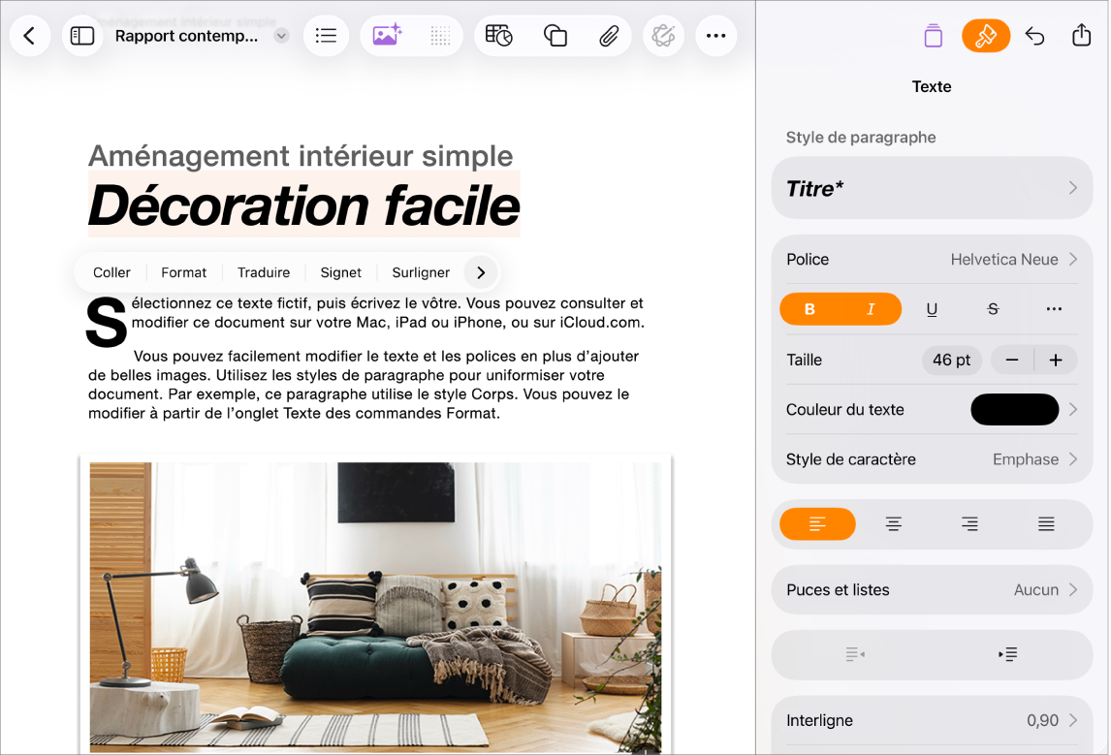Open Interligne spacing options
1111x755 pixels.
pyautogui.click(x=932, y=720)
